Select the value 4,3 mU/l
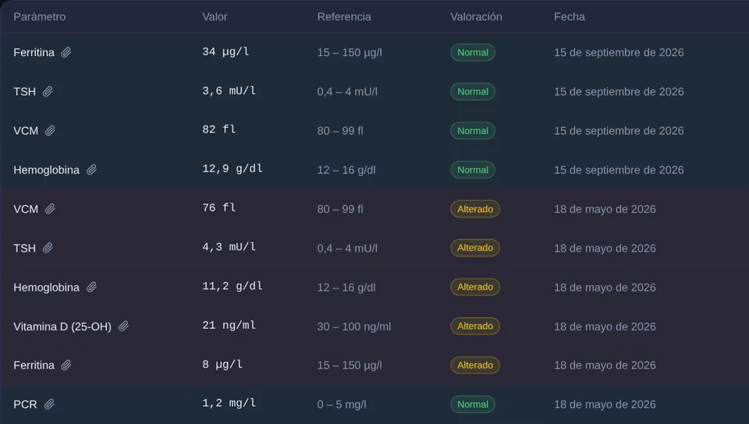Screen dimensions: 749x424 click(229, 247)
